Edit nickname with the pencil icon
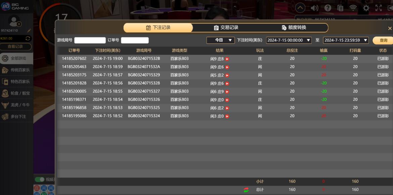Viewport: 393px width, 195px height. [x=29, y=30]
